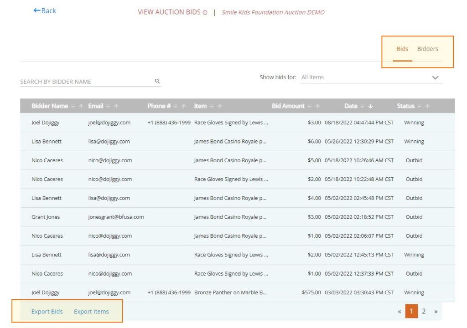The width and height of the screenshot is (467, 328).
Task: Click Export Items link
Action: pos(91,312)
